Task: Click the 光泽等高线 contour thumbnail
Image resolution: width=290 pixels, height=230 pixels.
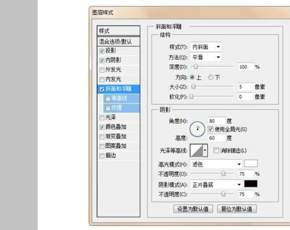Action: pyautogui.click(x=197, y=150)
